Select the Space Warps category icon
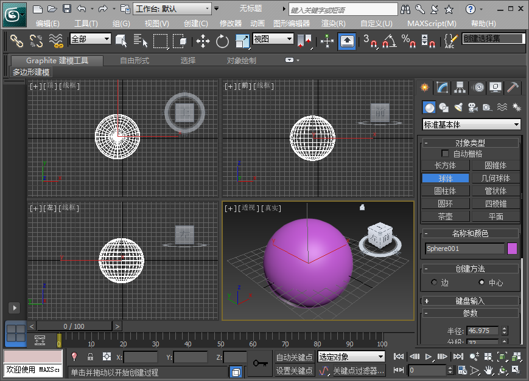Viewport: 529px width, 381px height. [x=502, y=108]
